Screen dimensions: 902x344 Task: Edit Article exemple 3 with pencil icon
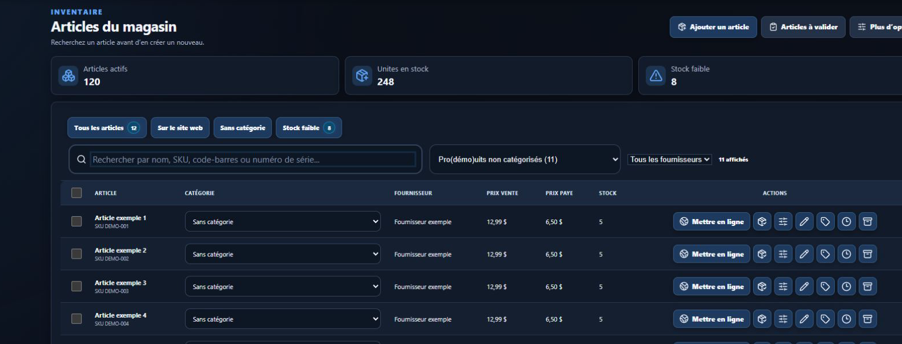[x=804, y=287]
